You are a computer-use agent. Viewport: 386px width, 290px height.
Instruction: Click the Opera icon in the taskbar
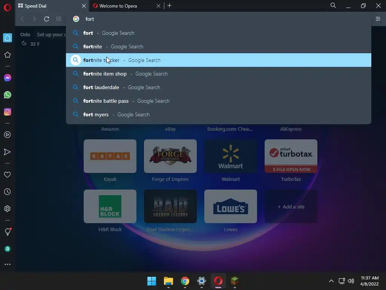click(x=218, y=281)
